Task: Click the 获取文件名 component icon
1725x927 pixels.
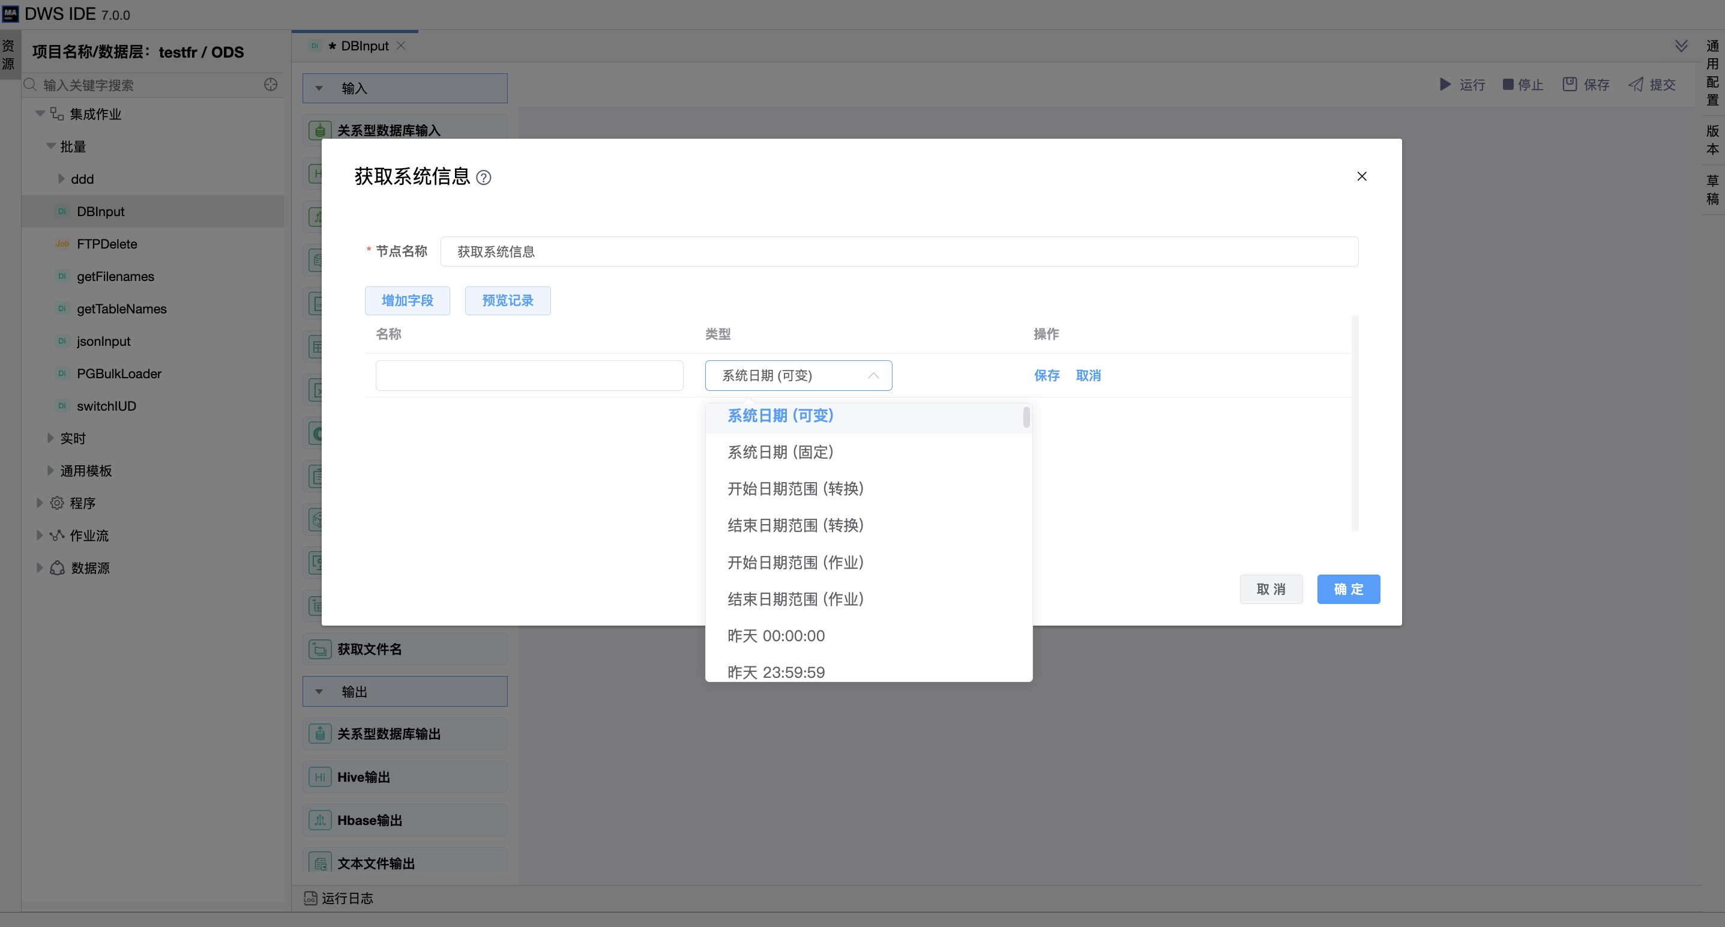Action: 319,649
